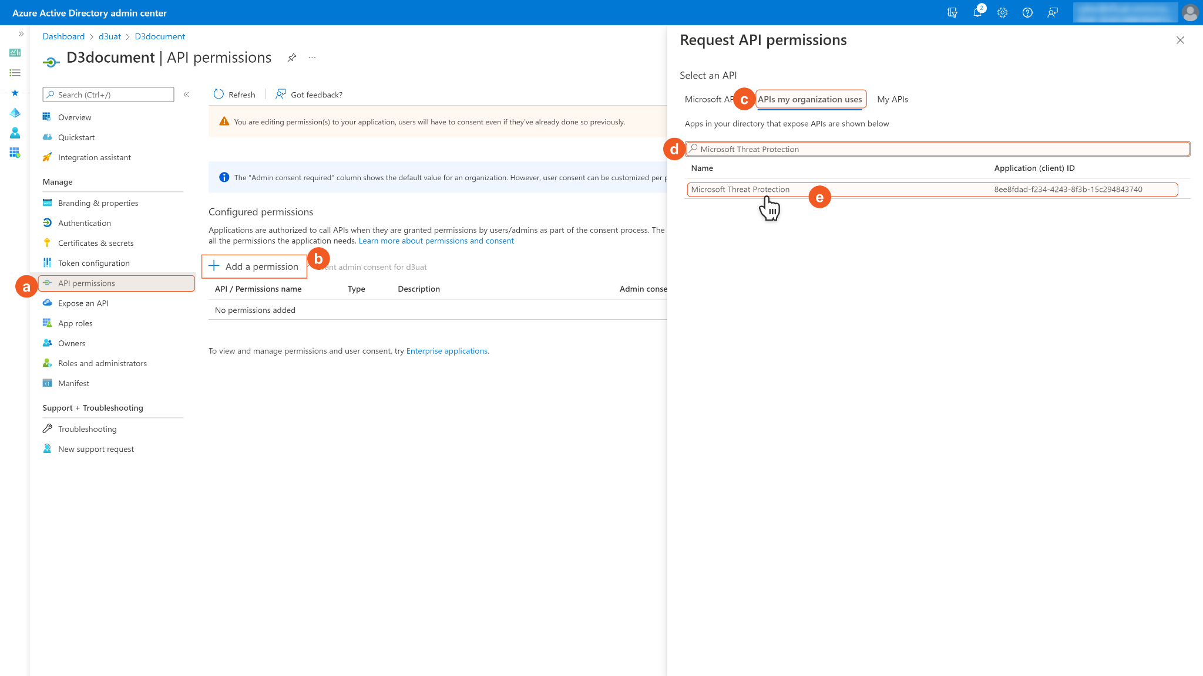Image resolution: width=1203 pixels, height=676 pixels.
Task: Open the settings gear in top bar
Action: point(1002,12)
